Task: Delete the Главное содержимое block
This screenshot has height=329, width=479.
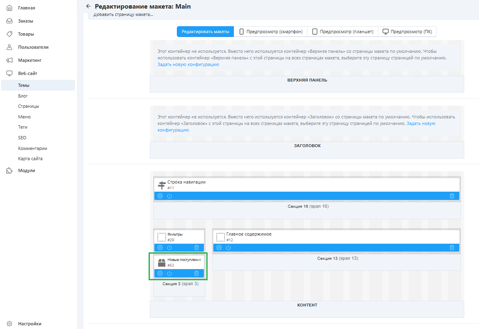Action: pyautogui.click(x=452, y=247)
